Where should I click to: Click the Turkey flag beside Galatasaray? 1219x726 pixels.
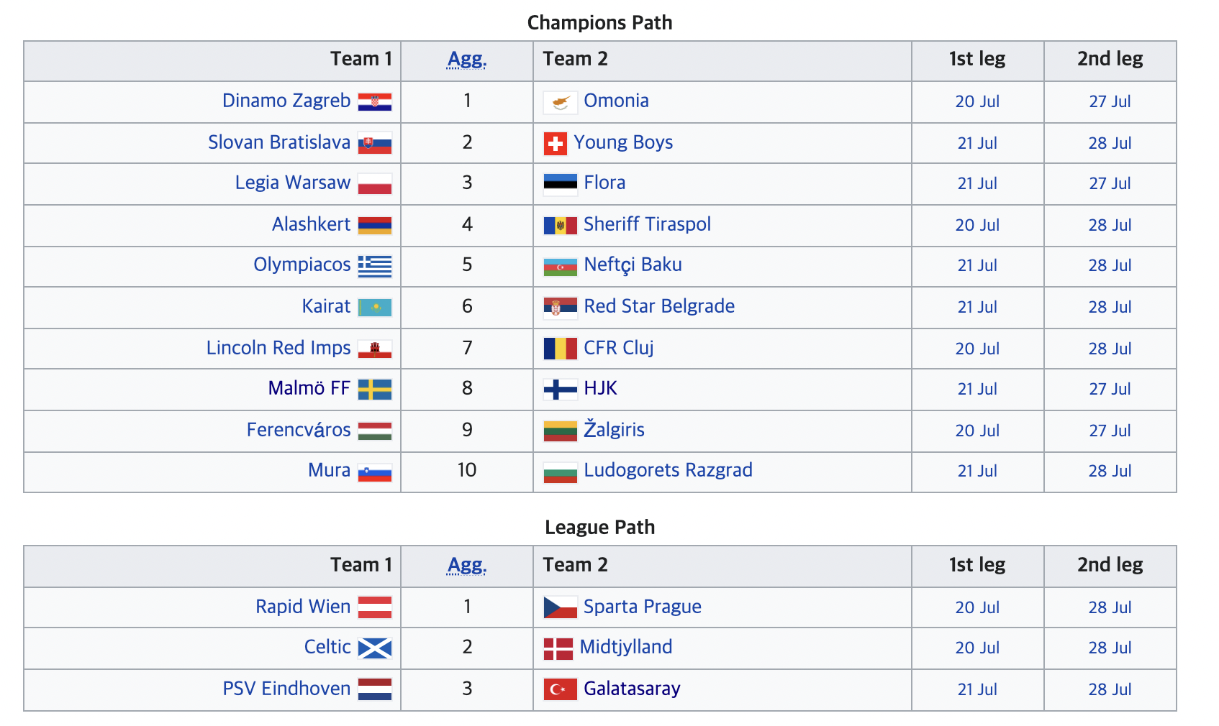point(560,690)
